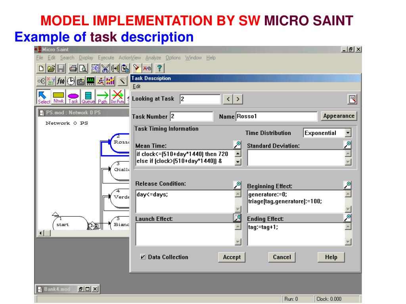Image resolution: width=406 pixels, height=304 pixels.
Task: Open the camera snapshot icon
Action: tap(80, 81)
